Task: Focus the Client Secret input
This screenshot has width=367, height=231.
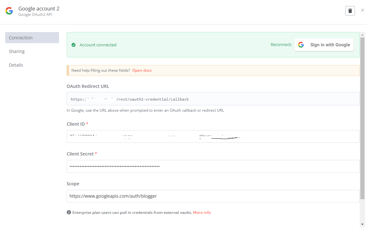Action: (213, 166)
